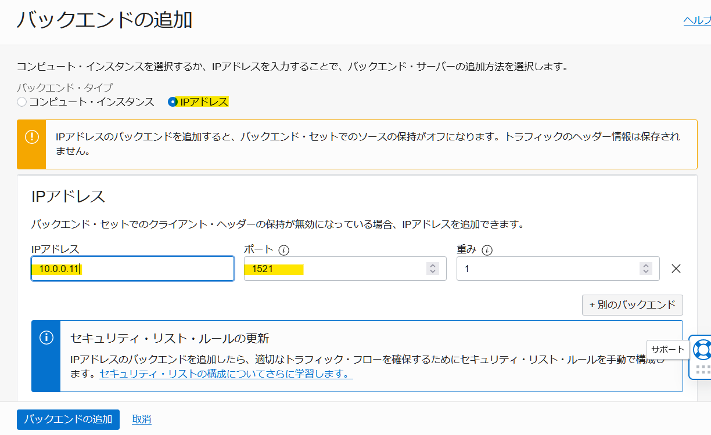The height and width of the screenshot is (435, 711).
Task: Click the orange warning exclamation icon
Action: 31,137
